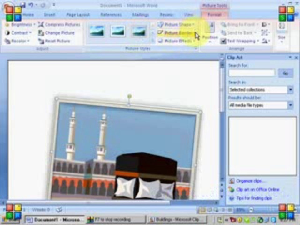Click Bring to Front

(239, 25)
